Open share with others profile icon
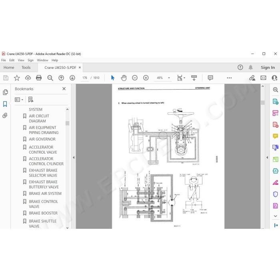The height and width of the screenshot is (280, 280). 274,78
